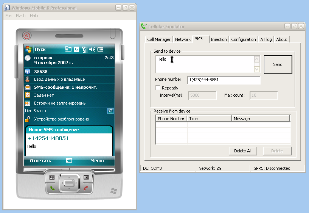The image size is (309, 213).
Task: Tap the Встречи не запланированы row
Action: [x=69, y=103]
